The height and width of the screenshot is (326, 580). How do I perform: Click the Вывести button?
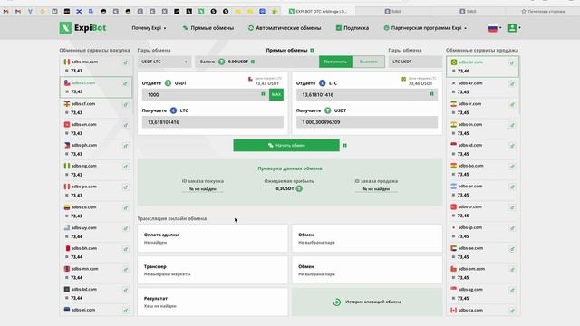pos(369,62)
